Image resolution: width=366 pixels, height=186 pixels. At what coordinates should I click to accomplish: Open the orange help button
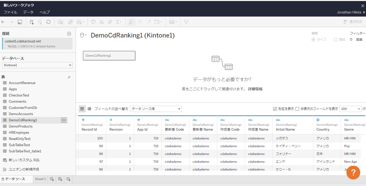(x=353, y=172)
